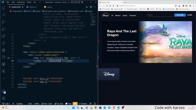Screen dimensions: 196x110
Task: Expand hidden menus ellipsis in title bar
Action: (40, 2)
